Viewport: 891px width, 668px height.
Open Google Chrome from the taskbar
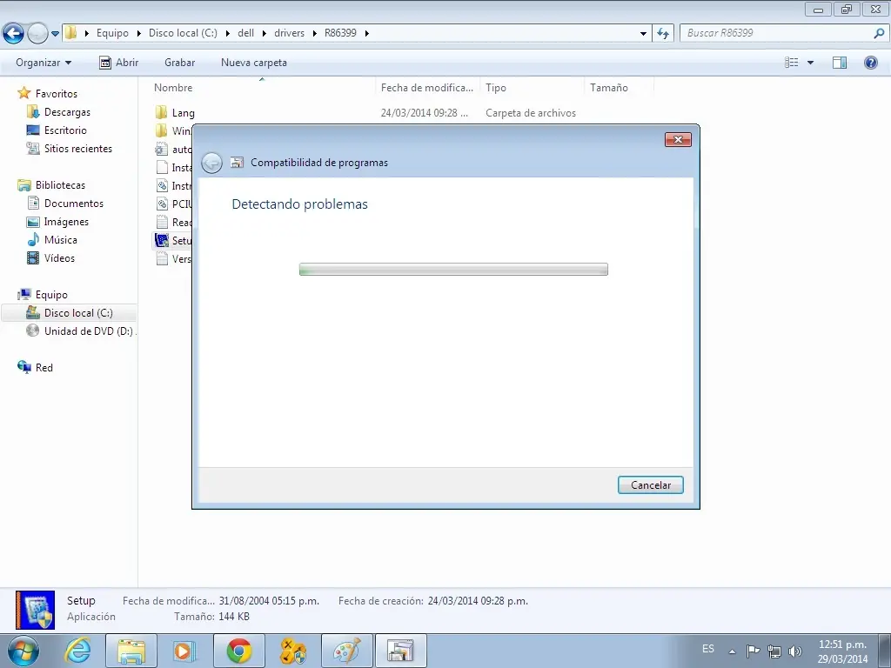[239, 651]
